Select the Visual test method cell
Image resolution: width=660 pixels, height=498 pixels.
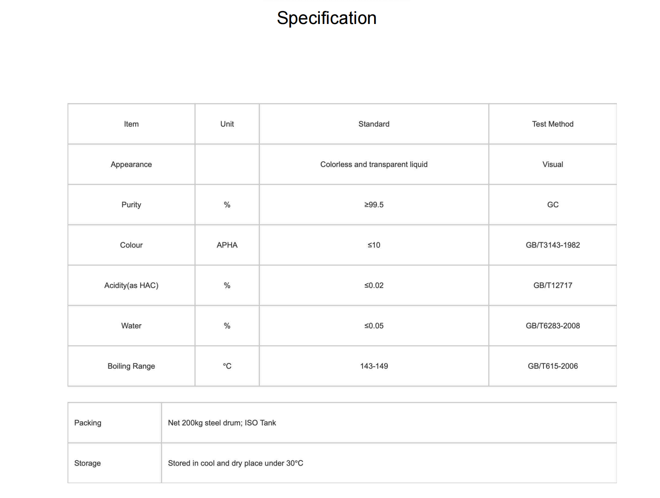coord(553,165)
